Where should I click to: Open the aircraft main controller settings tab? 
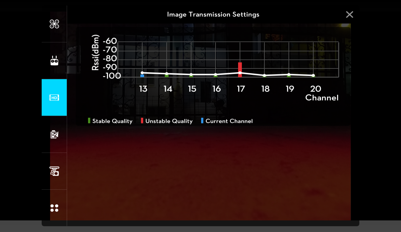[54, 24]
